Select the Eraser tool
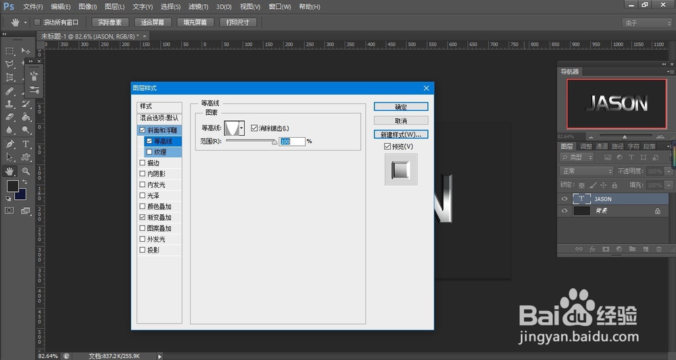This screenshot has height=360, width=676. [x=9, y=117]
